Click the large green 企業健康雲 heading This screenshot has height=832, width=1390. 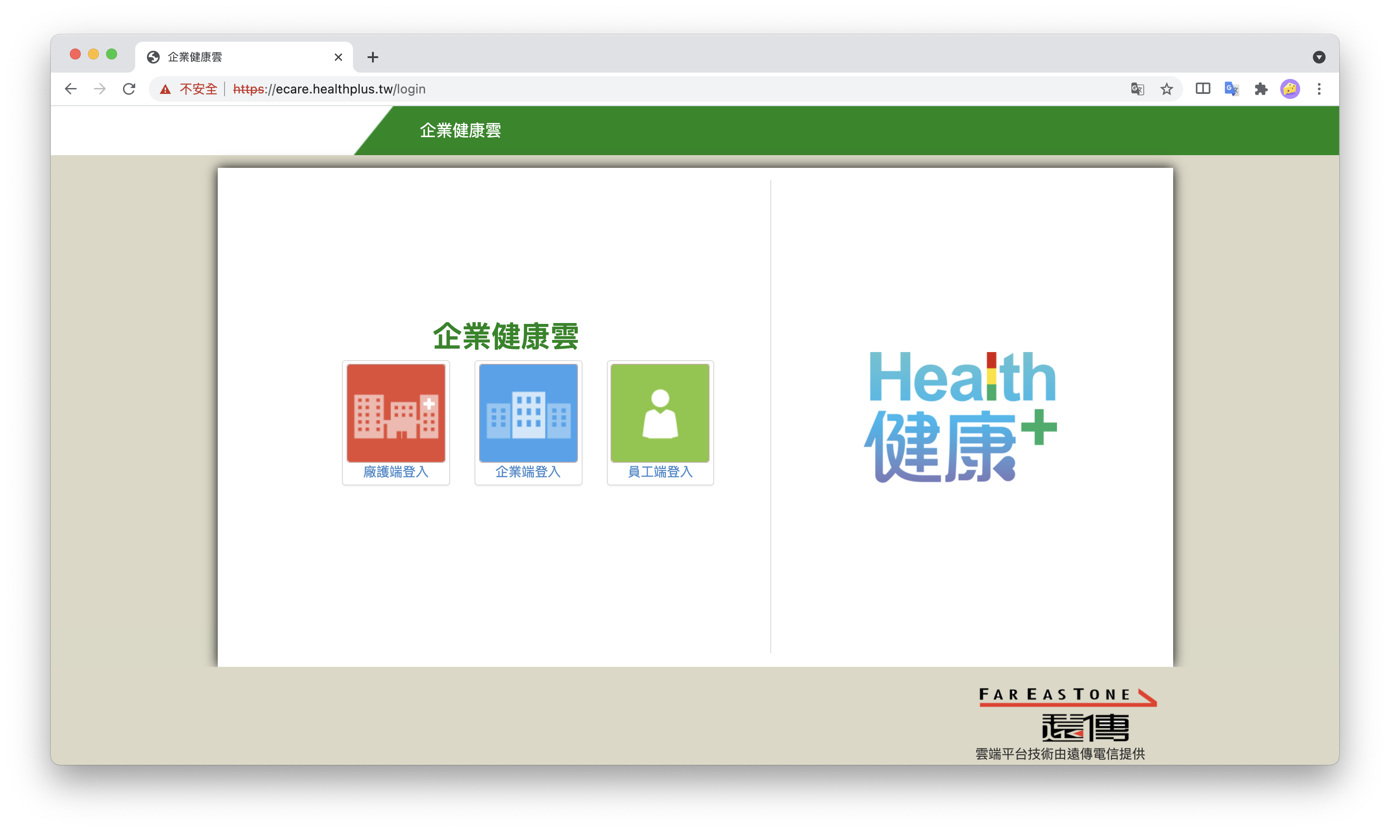click(505, 336)
